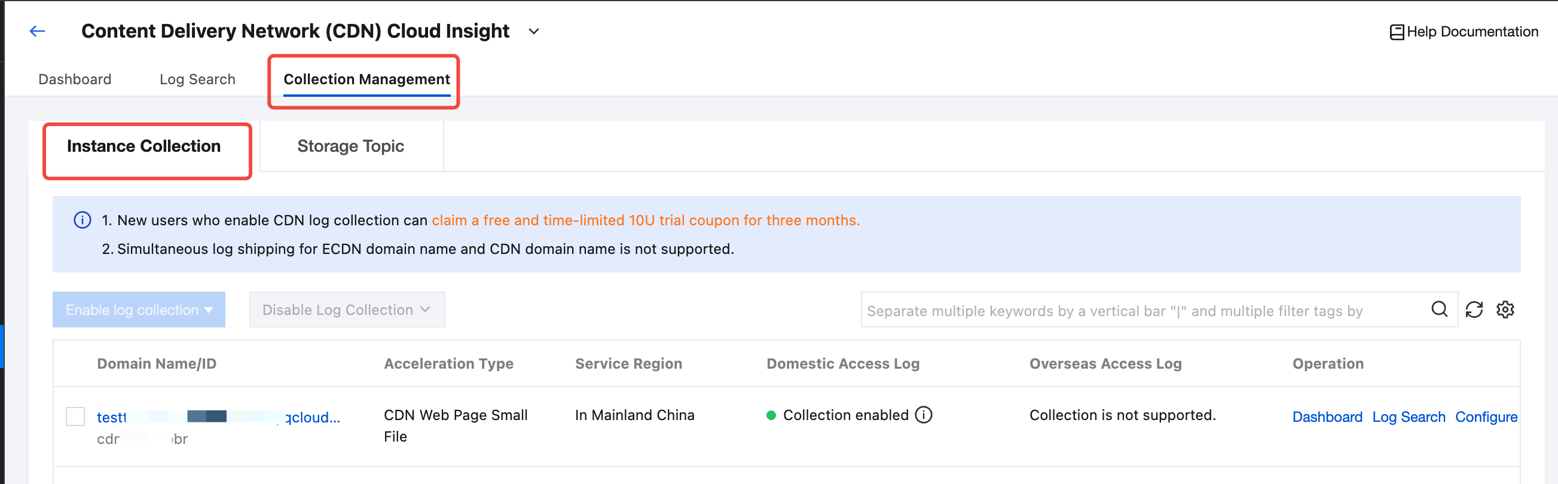1558x484 pixels.
Task: Open Enable log collection dropdown
Action: pyautogui.click(x=139, y=310)
